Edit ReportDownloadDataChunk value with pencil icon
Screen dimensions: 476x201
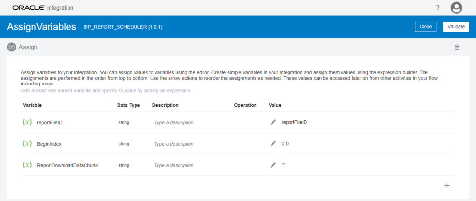tap(273, 165)
